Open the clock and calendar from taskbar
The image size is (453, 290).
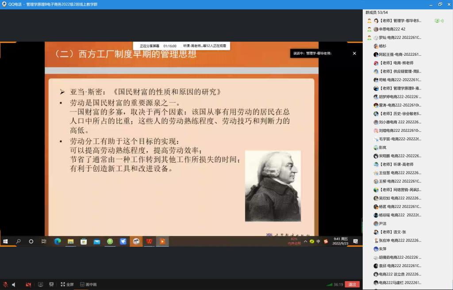tap(341, 242)
